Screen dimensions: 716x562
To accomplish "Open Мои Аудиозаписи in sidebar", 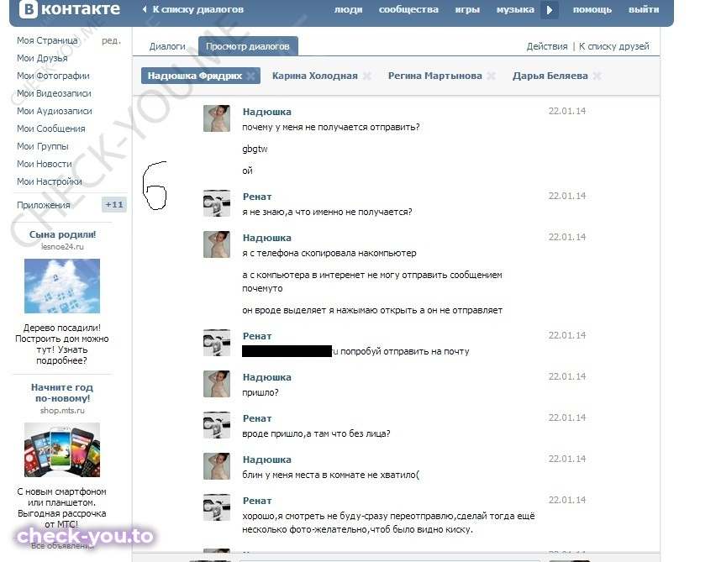I will point(55,112).
